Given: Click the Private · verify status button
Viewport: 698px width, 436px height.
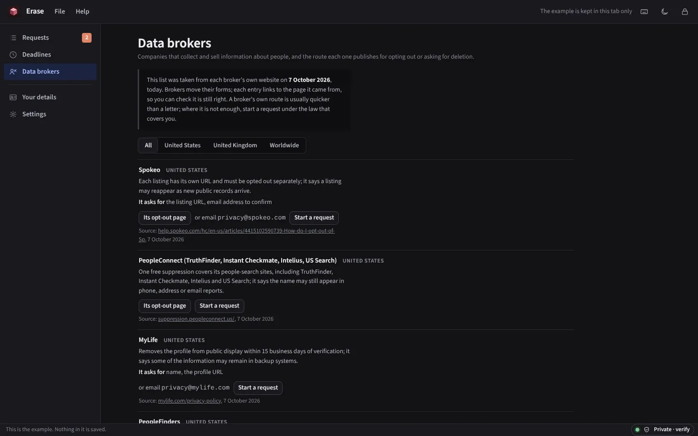Looking at the screenshot, I should coord(664,430).
